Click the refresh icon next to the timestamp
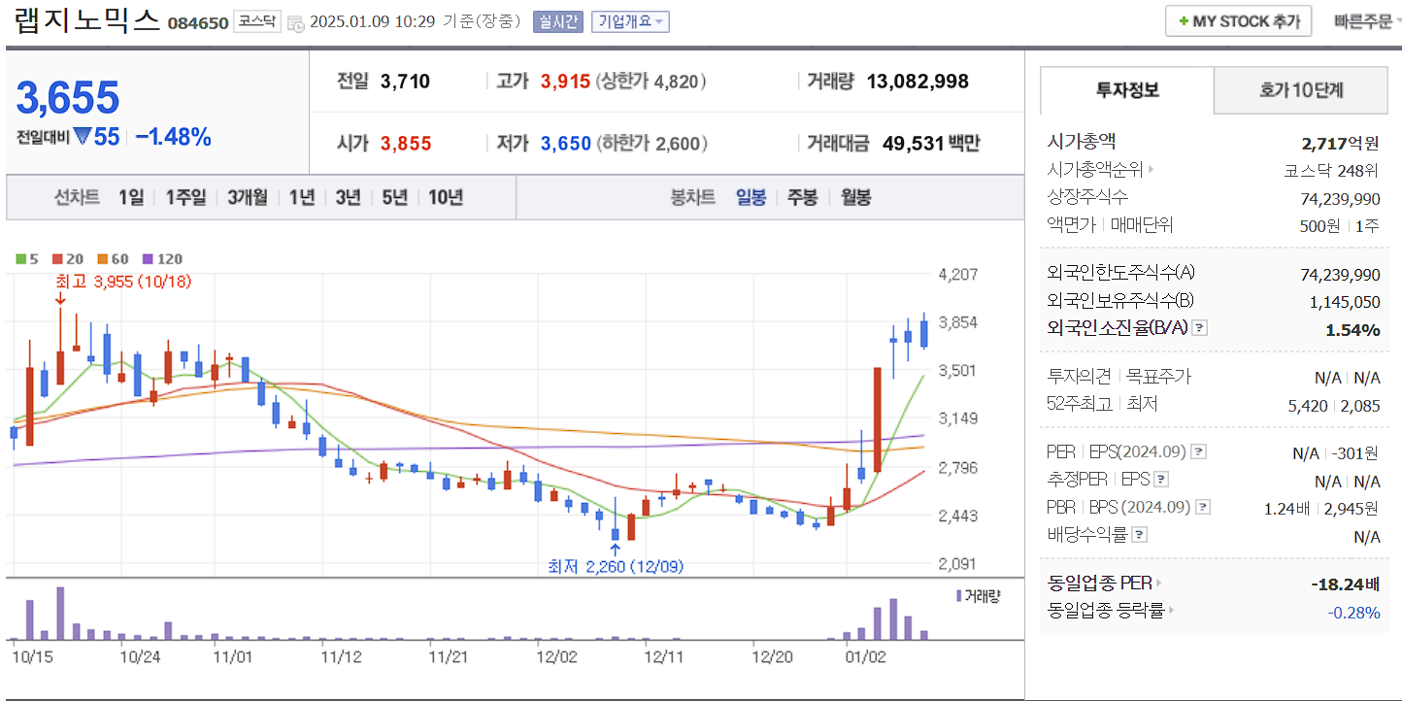1402x701 pixels. tap(295, 22)
